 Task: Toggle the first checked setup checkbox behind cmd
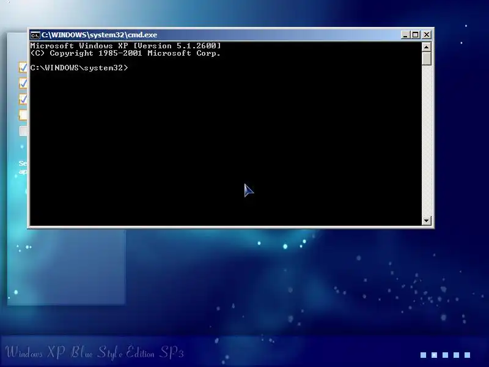[23, 67]
